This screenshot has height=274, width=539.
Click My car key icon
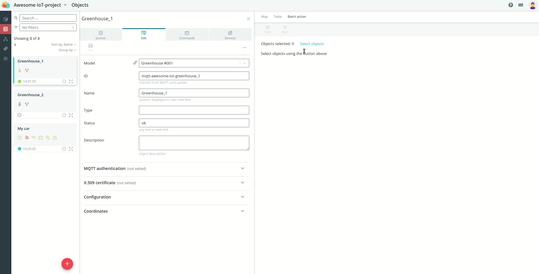click(x=48, y=138)
